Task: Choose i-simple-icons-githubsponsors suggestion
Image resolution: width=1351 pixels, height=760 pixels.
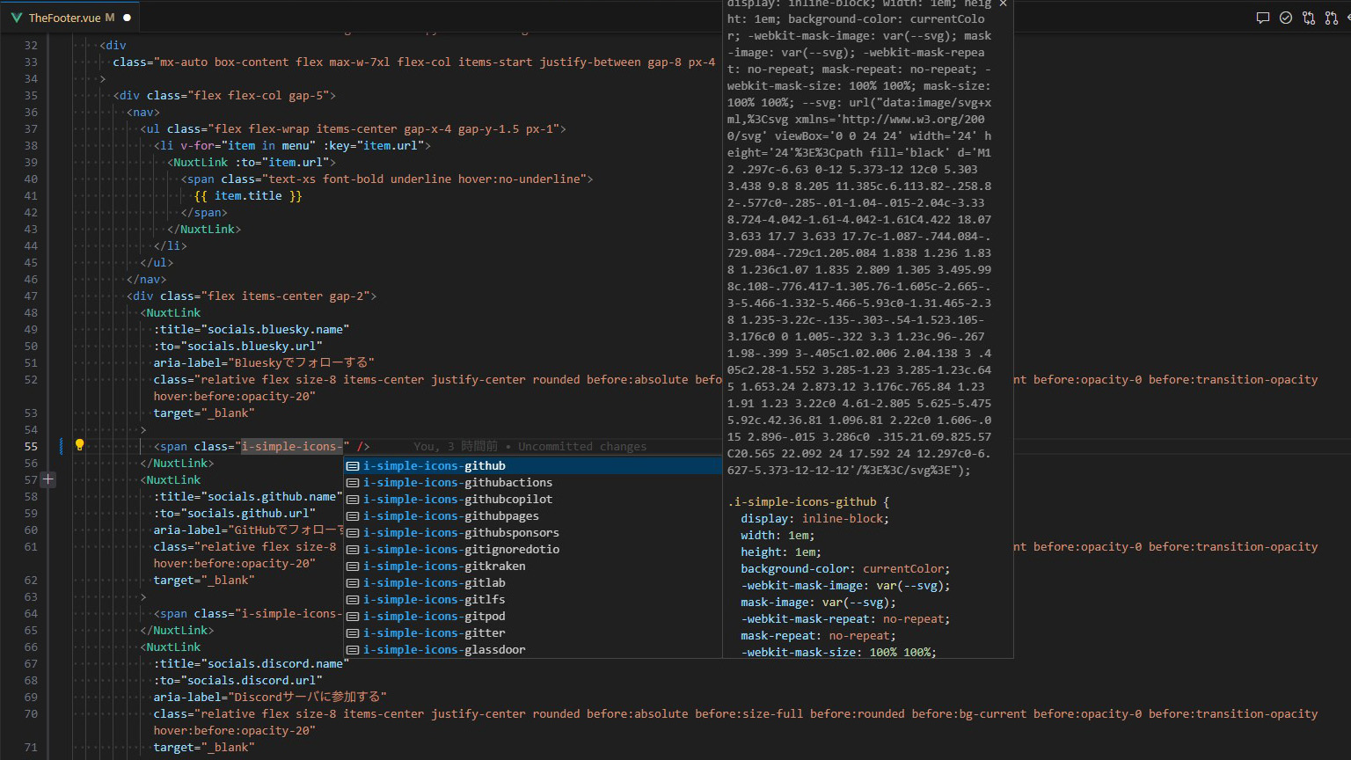Action: (x=532, y=533)
